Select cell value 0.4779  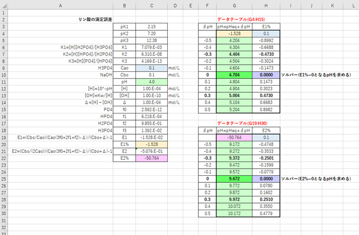(x=266, y=213)
